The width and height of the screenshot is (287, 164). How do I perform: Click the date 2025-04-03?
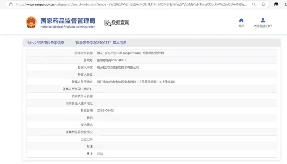[x=105, y=110]
